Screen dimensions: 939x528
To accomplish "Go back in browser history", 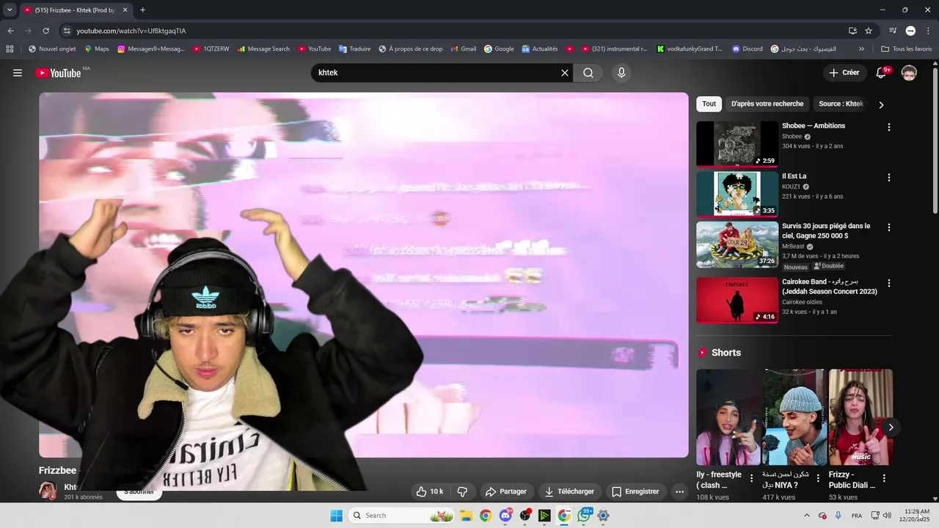I will pos(10,31).
